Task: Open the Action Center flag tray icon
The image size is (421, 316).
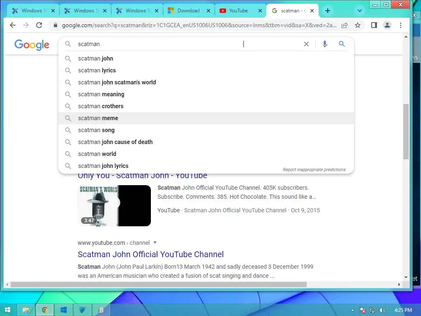Action: 363,310
